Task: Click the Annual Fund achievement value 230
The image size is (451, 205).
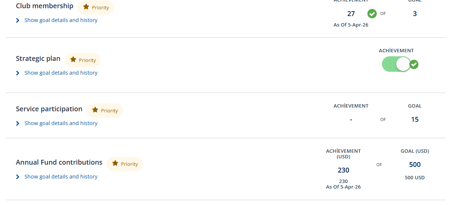Action: pos(343,170)
